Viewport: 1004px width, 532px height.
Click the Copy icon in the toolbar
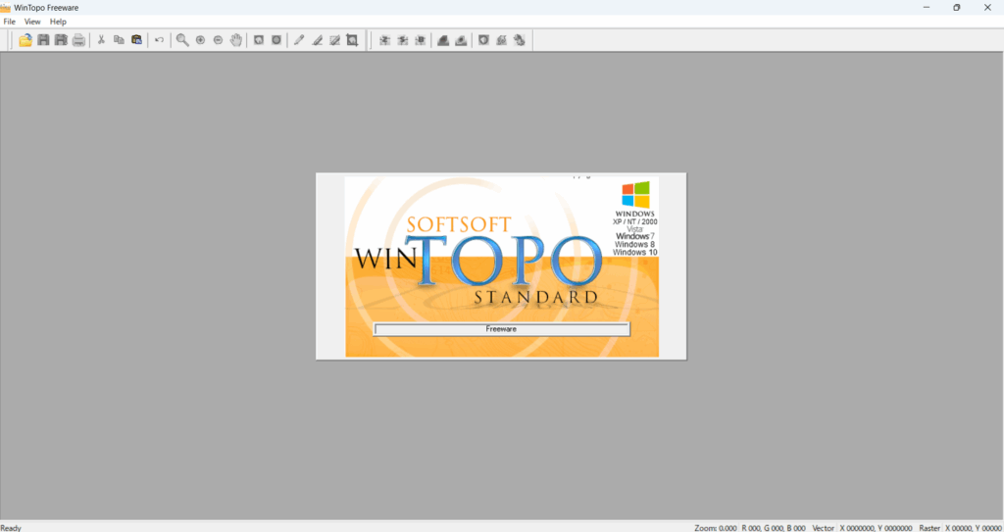119,40
